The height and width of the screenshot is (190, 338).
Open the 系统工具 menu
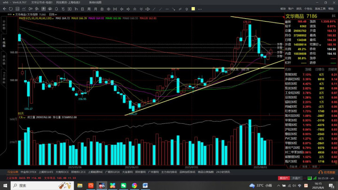[320, 9]
